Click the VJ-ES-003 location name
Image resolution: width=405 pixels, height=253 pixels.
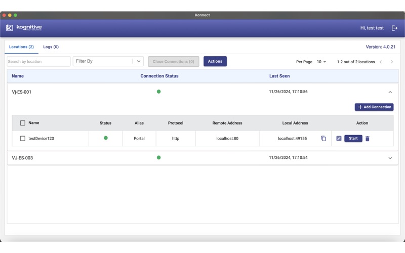tap(22, 158)
